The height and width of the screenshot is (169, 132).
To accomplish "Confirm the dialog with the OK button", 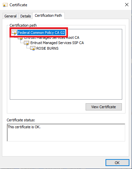I will click(117, 163).
